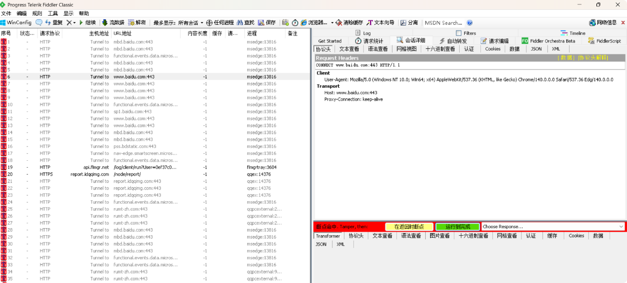
Task: Select the 会话详细 inspectors tab
Action: (411, 40)
